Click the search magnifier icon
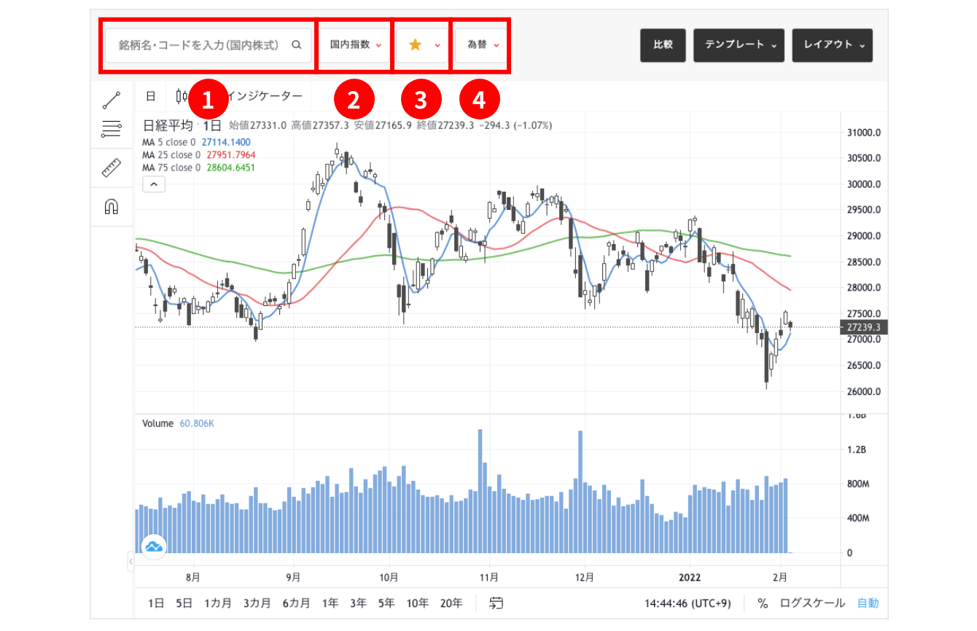This screenshot has height=631, width=977. pos(297,44)
